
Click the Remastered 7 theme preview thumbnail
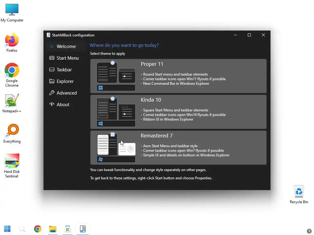116,147
